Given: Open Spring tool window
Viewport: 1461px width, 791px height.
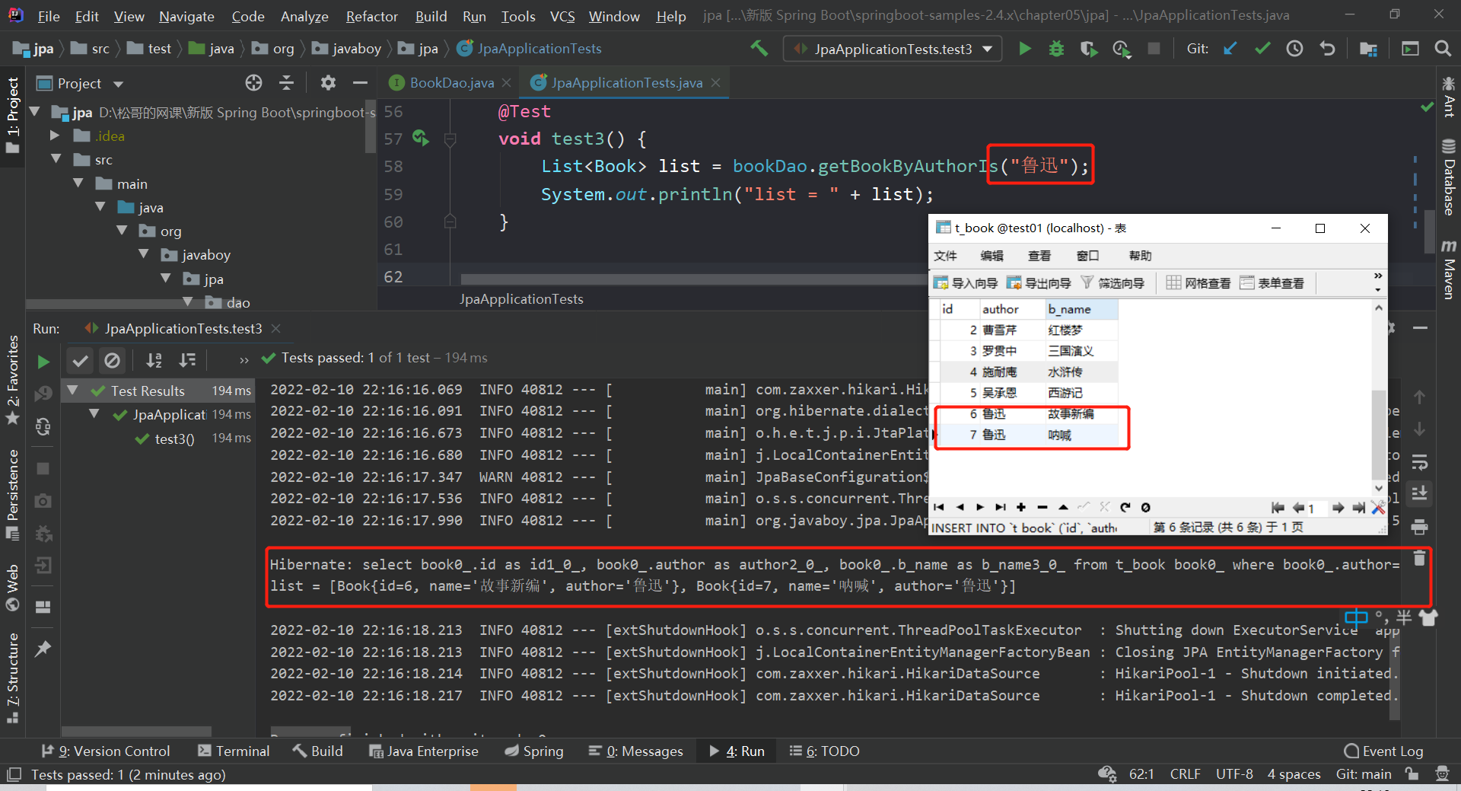Looking at the screenshot, I should click(x=534, y=751).
